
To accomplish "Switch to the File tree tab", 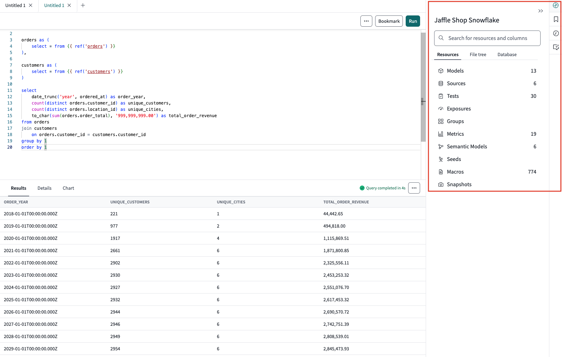I will [x=478, y=54].
